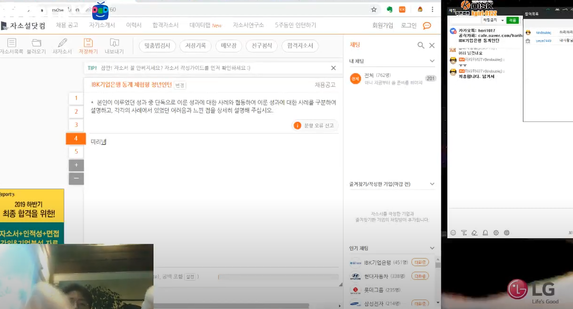Click the bell notification icon in the stream chat
This screenshot has height=309, width=573.
pyautogui.click(x=485, y=233)
